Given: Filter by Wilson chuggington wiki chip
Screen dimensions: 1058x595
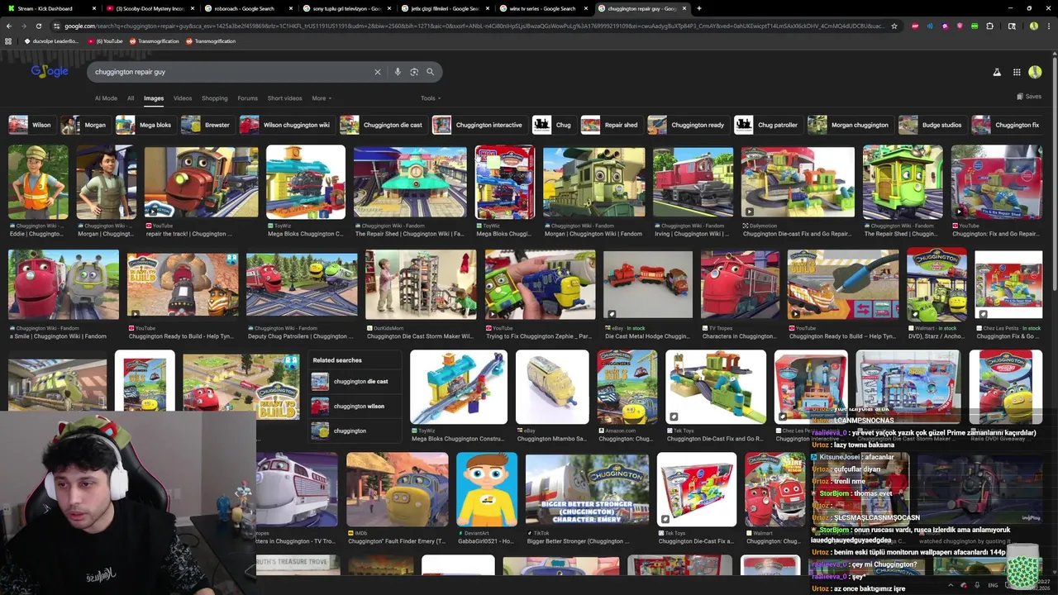Looking at the screenshot, I should coord(286,125).
